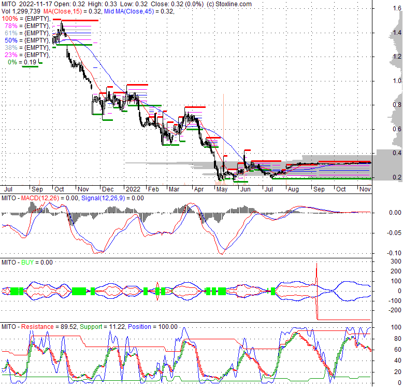
Task: Click the Vol 1,299,739 value
Action: [21, 11]
